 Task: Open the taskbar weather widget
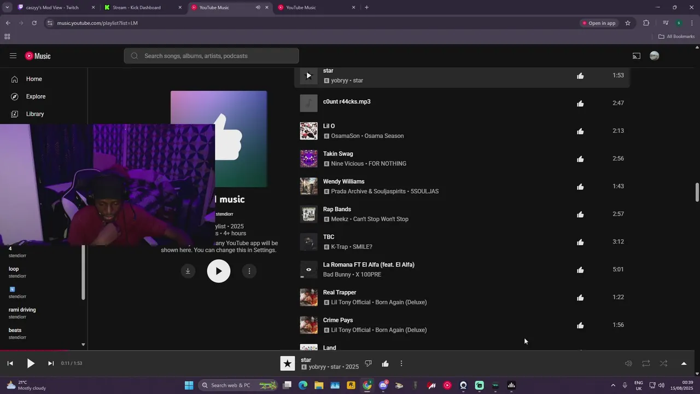tap(26, 385)
